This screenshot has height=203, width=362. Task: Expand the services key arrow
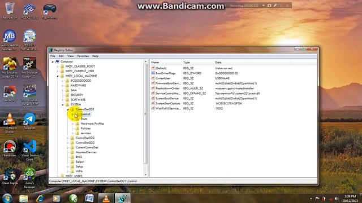pyautogui.click(x=73, y=133)
